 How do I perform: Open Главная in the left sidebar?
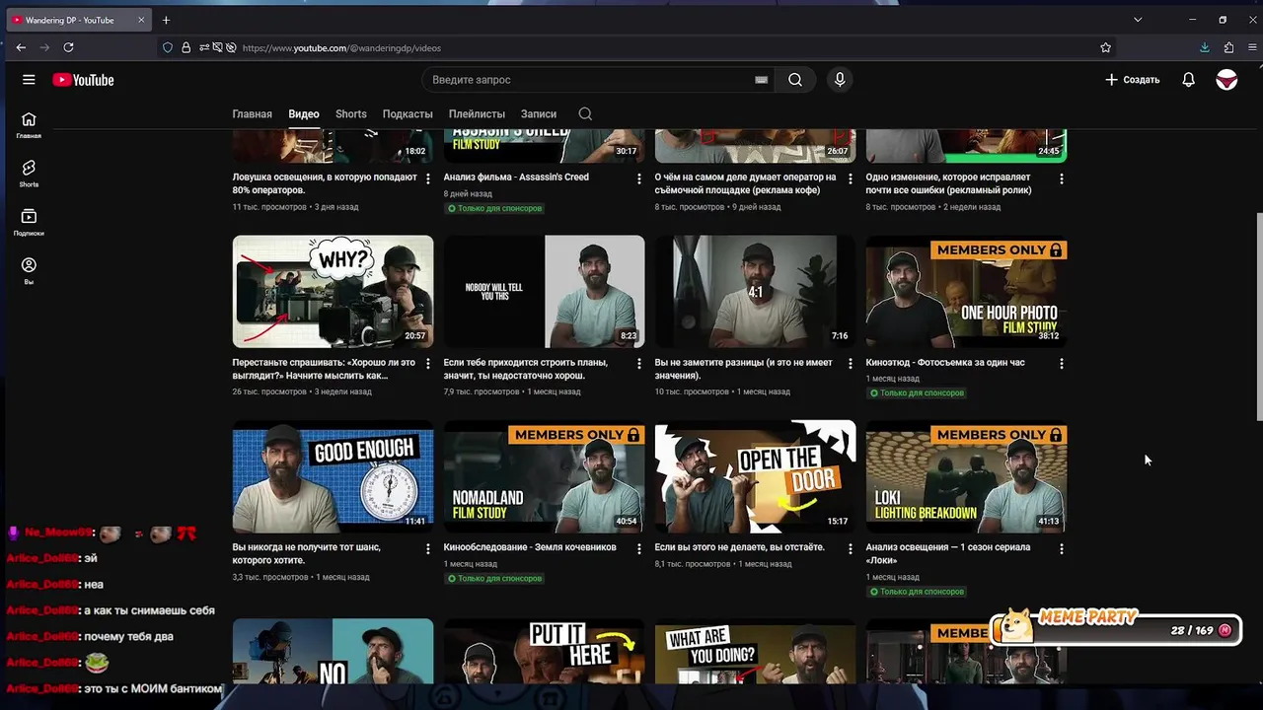tap(29, 125)
